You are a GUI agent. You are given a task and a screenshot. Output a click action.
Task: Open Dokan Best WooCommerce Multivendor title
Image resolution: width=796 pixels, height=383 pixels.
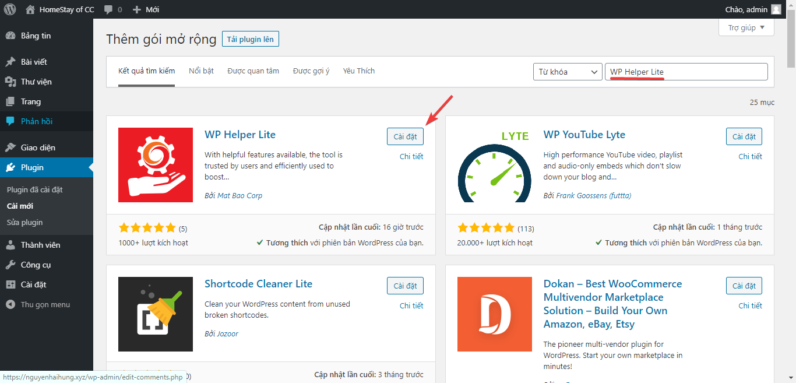coord(612,304)
